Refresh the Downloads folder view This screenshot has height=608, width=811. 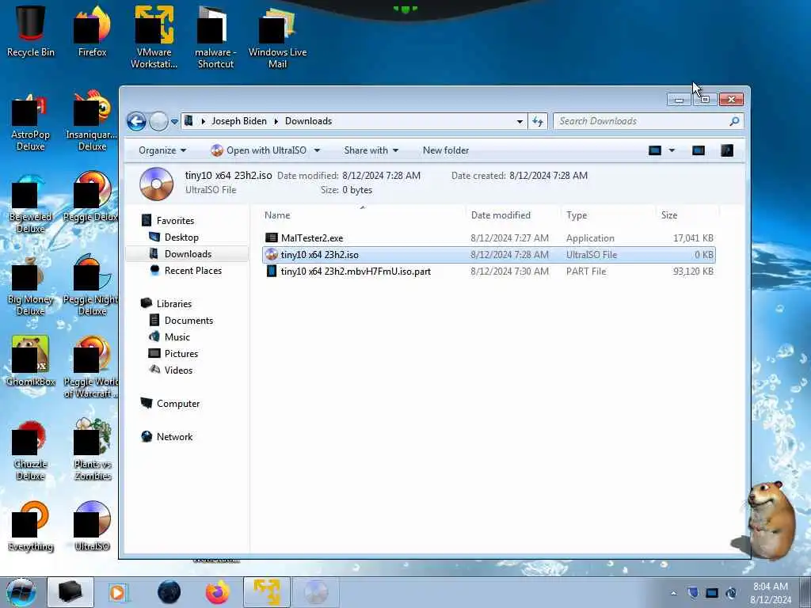click(x=538, y=121)
